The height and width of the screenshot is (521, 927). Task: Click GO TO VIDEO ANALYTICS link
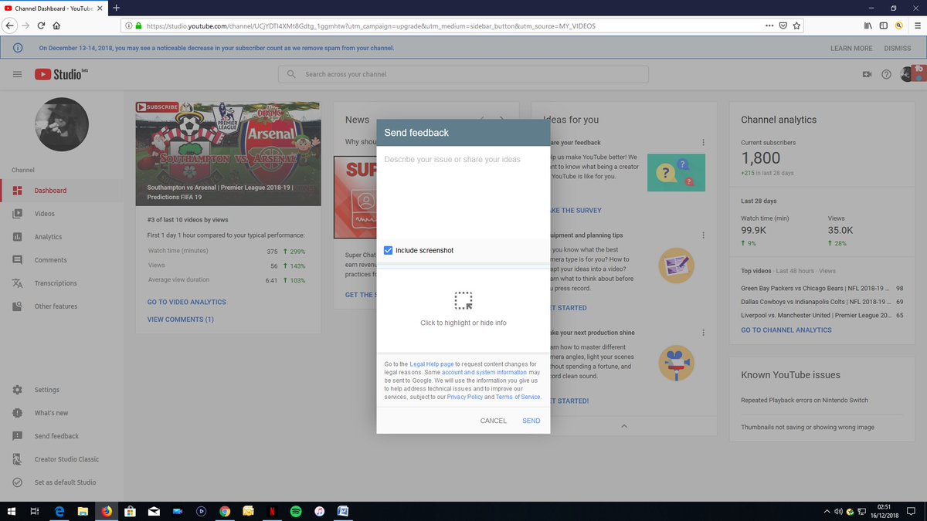[x=187, y=302]
